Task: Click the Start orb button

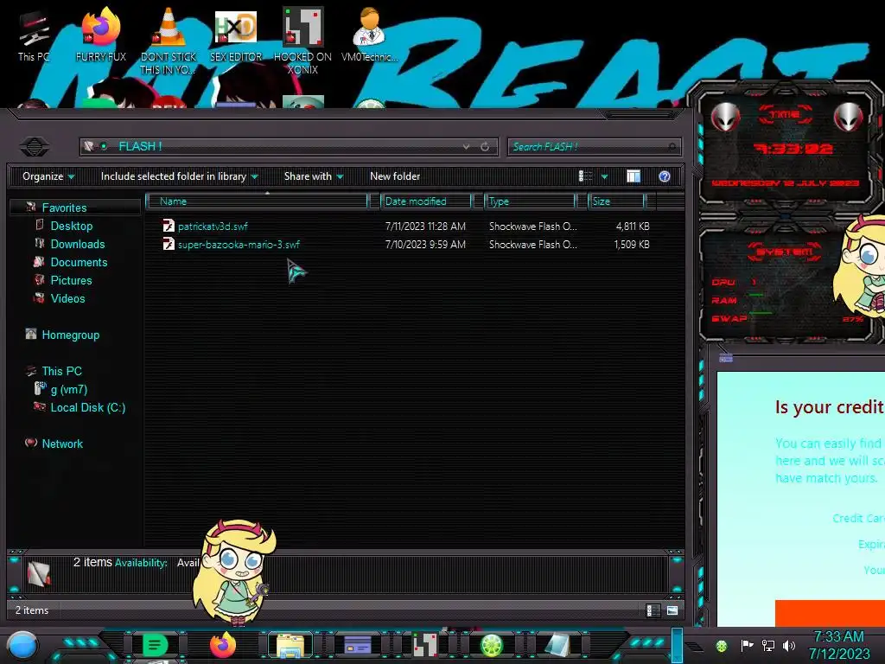Action: pos(22,646)
